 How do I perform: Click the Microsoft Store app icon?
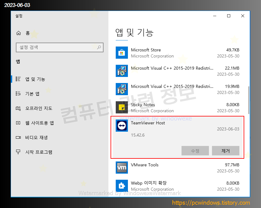coord(122,53)
